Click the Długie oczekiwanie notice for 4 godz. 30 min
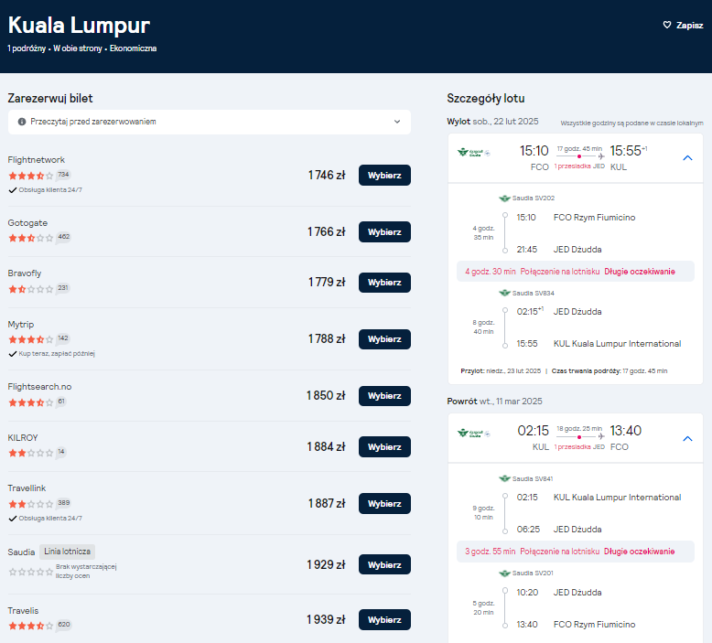 coord(640,272)
